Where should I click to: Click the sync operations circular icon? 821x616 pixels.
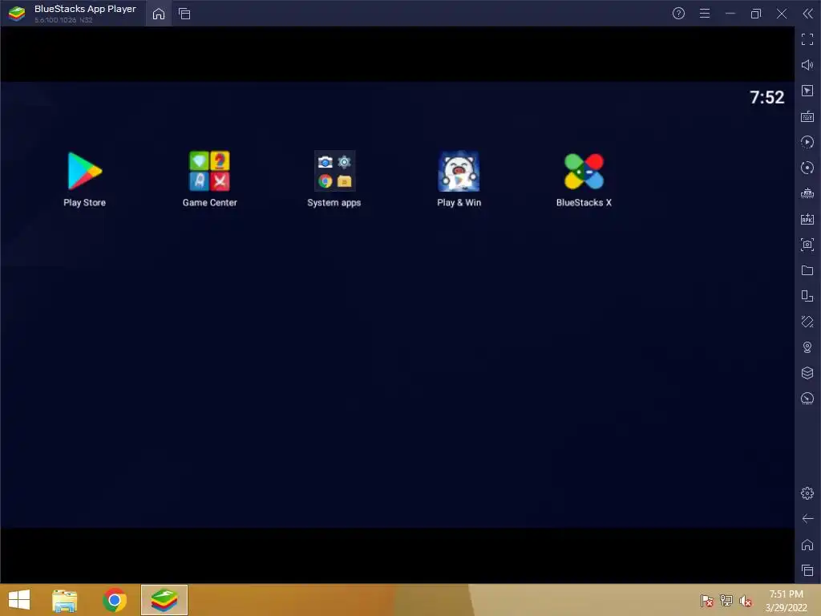click(807, 168)
